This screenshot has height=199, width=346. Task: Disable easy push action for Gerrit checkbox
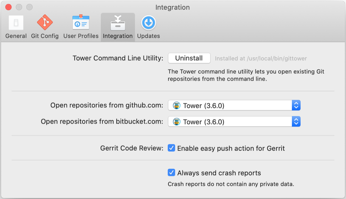pyautogui.click(x=171, y=148)
